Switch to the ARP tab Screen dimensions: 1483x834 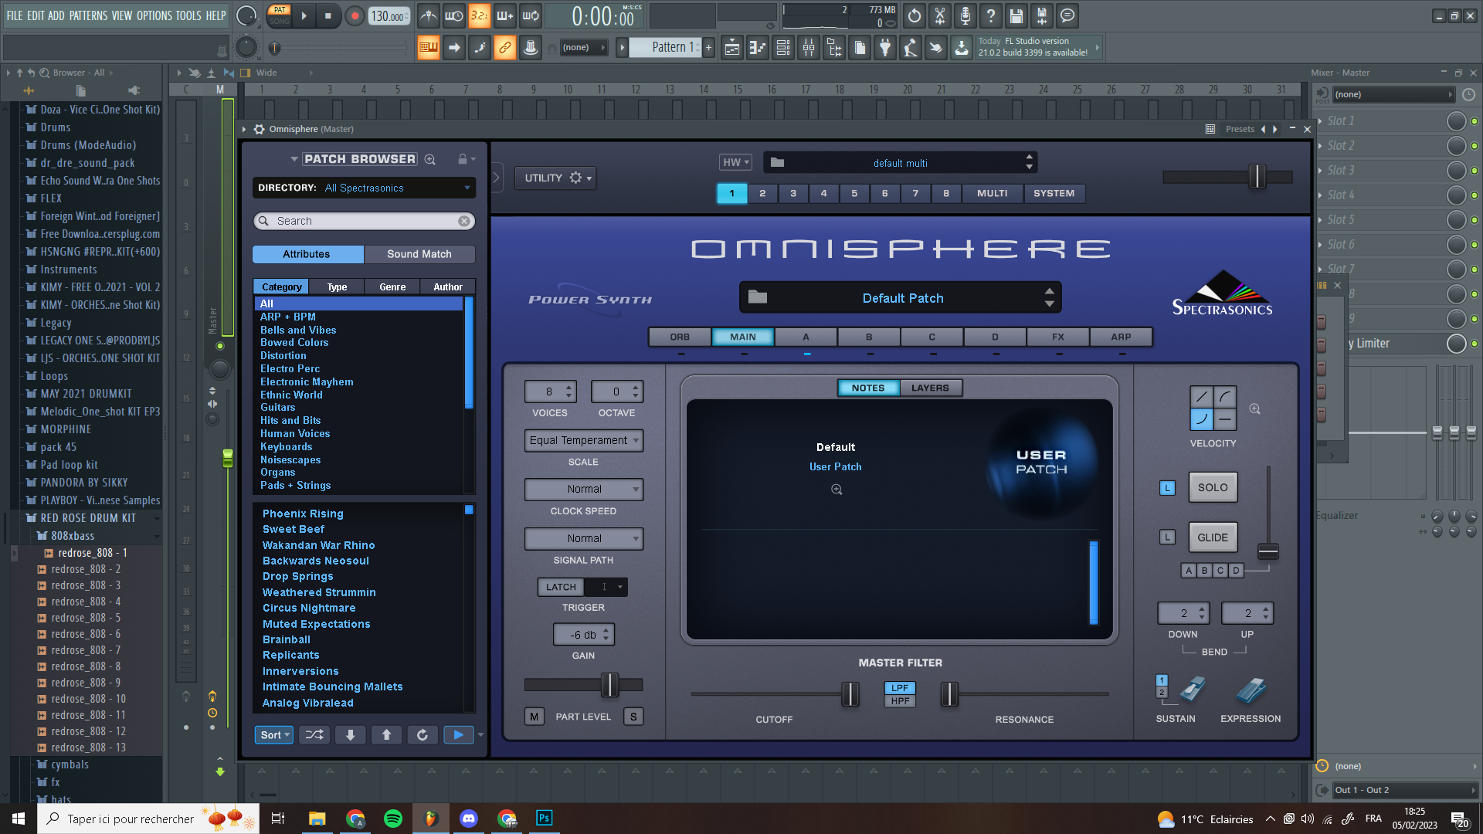[x=1122, y=337]
